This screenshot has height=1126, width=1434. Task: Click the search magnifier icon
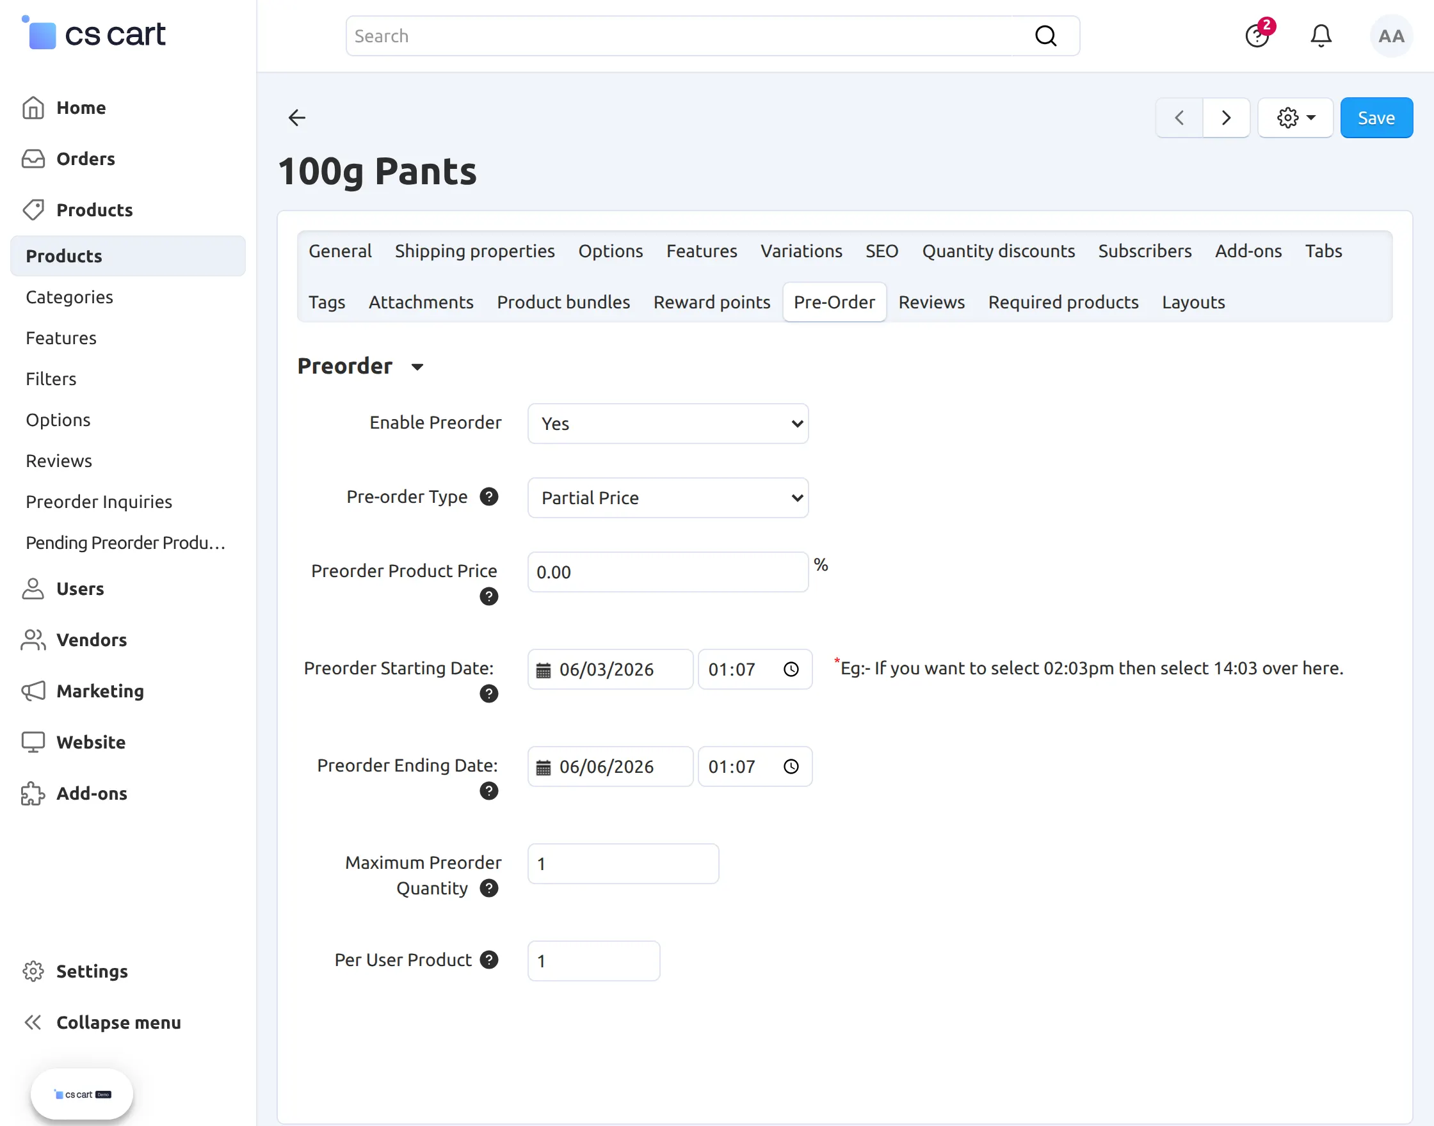[x=1045, y=36]
